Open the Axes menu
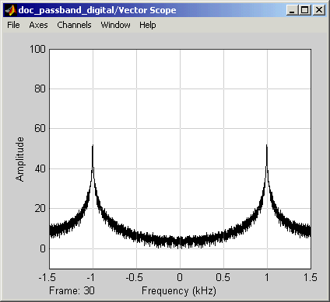Screen dimensions: 330x302 38,25
